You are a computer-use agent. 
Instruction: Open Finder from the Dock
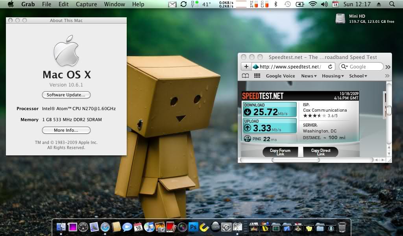pyautogui.click(x=61, y=227)
